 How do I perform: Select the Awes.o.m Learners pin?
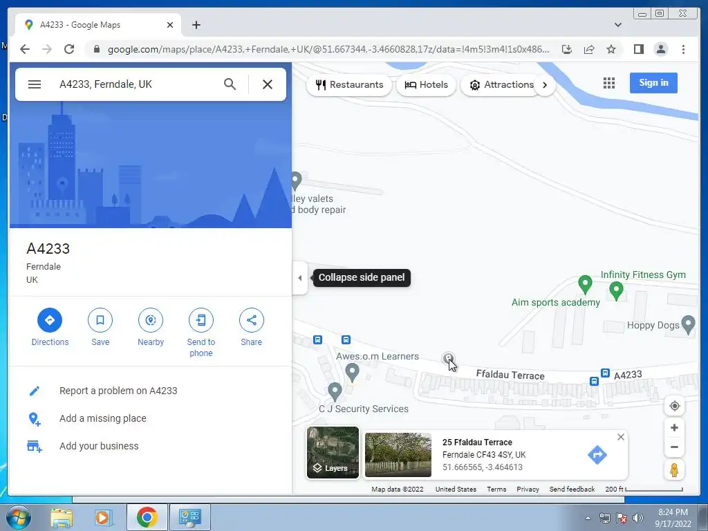tap(352, 373)
